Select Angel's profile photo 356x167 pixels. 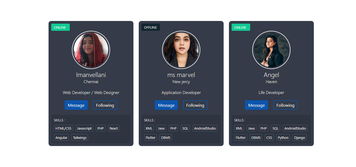271,50
